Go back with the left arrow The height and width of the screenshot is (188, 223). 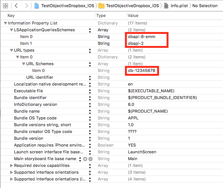point(16,6)
